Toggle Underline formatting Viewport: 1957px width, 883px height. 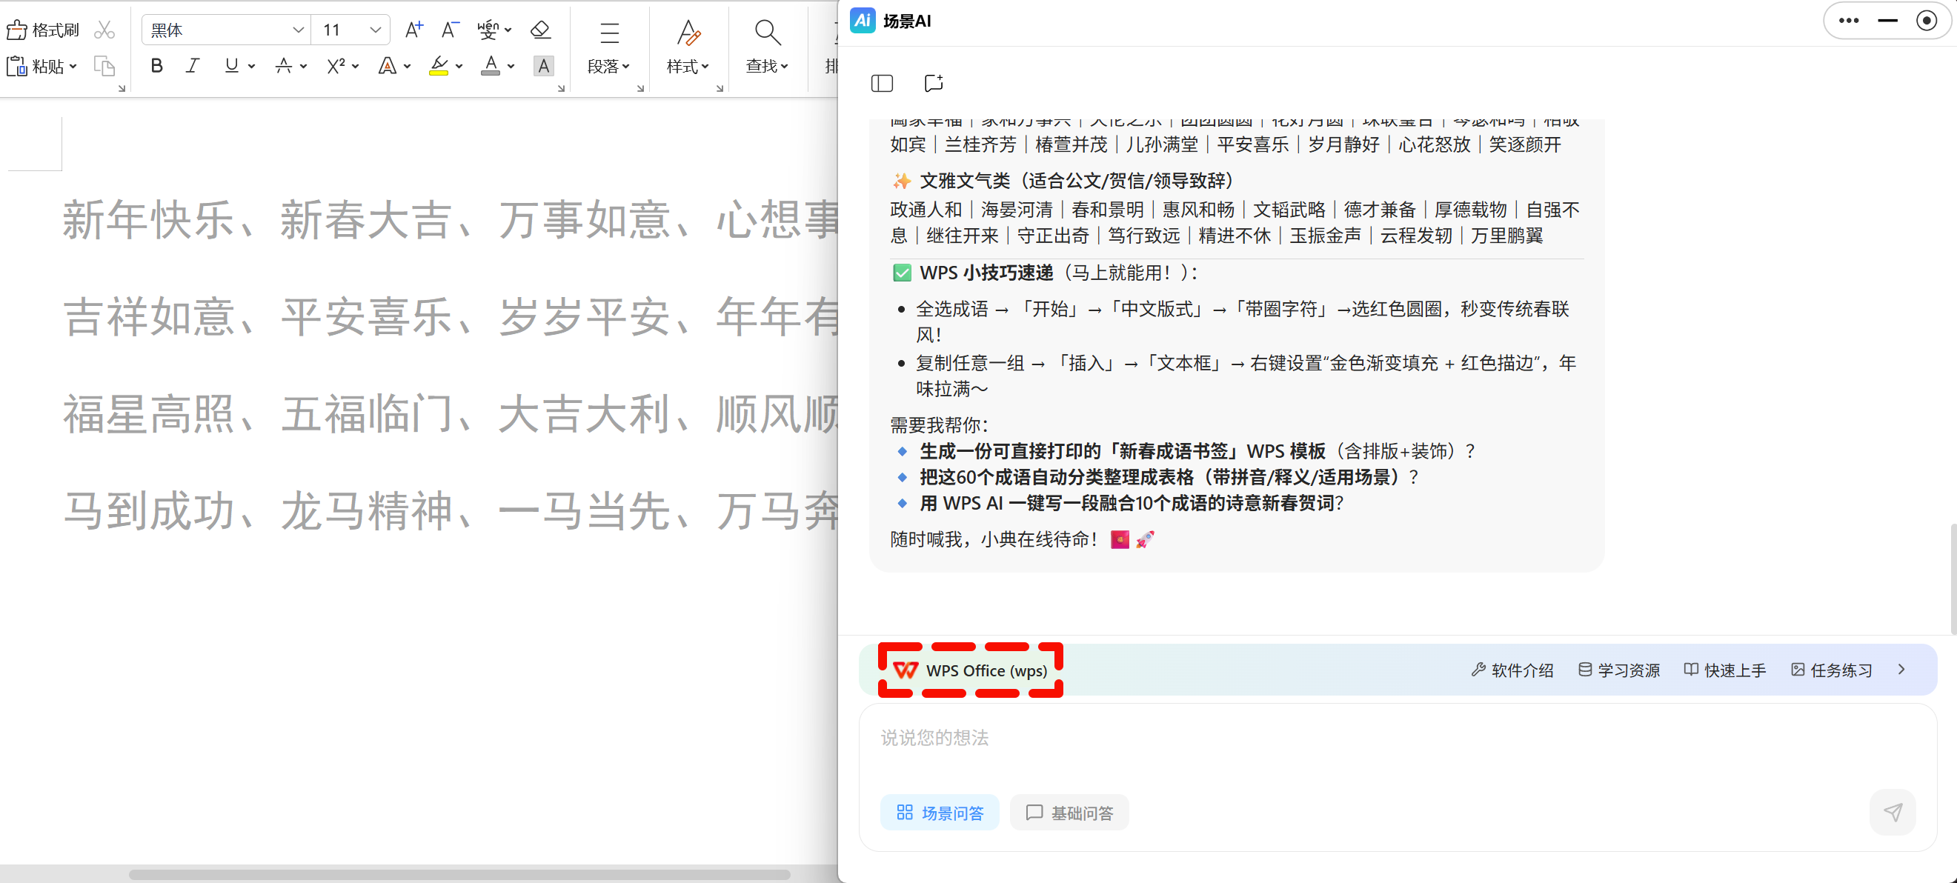[x=231, y=67]
